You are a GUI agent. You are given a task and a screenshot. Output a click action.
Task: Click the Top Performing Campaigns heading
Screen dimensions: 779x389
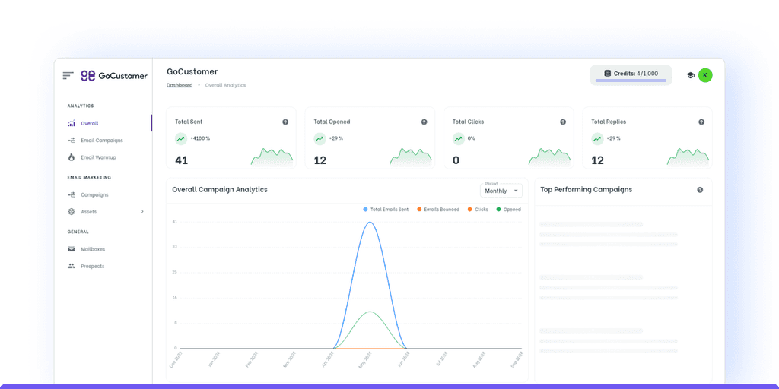pyautogui.click(x=587, y=189)
